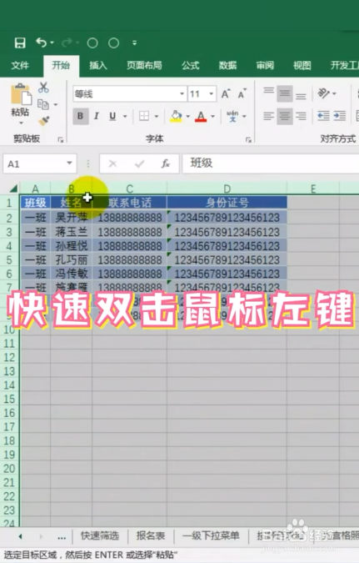Decrease font size with small A
This screenshot has width=359, height=563.
[x=242, y=94]
